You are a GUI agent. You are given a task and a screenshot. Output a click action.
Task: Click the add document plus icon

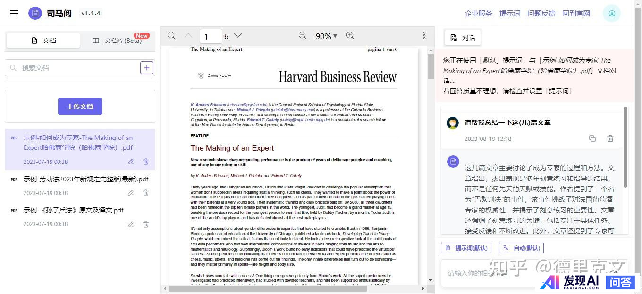(x=147, y=68)
